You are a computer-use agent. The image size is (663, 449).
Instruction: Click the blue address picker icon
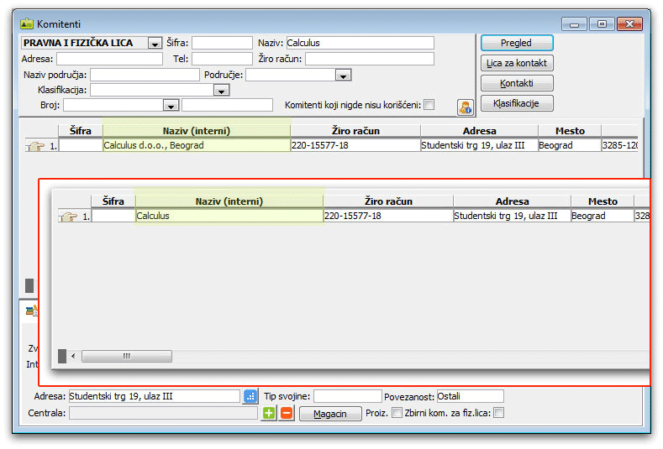coord(250,396)
